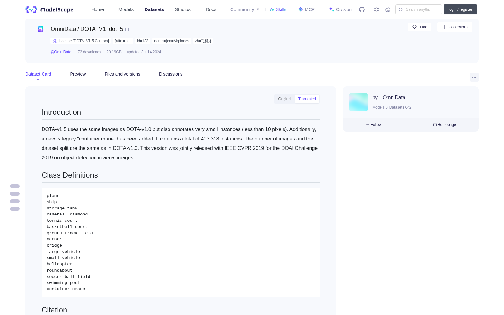Click the search magnifier icon
The image size is (504, 315).
(x=401, y=9)
